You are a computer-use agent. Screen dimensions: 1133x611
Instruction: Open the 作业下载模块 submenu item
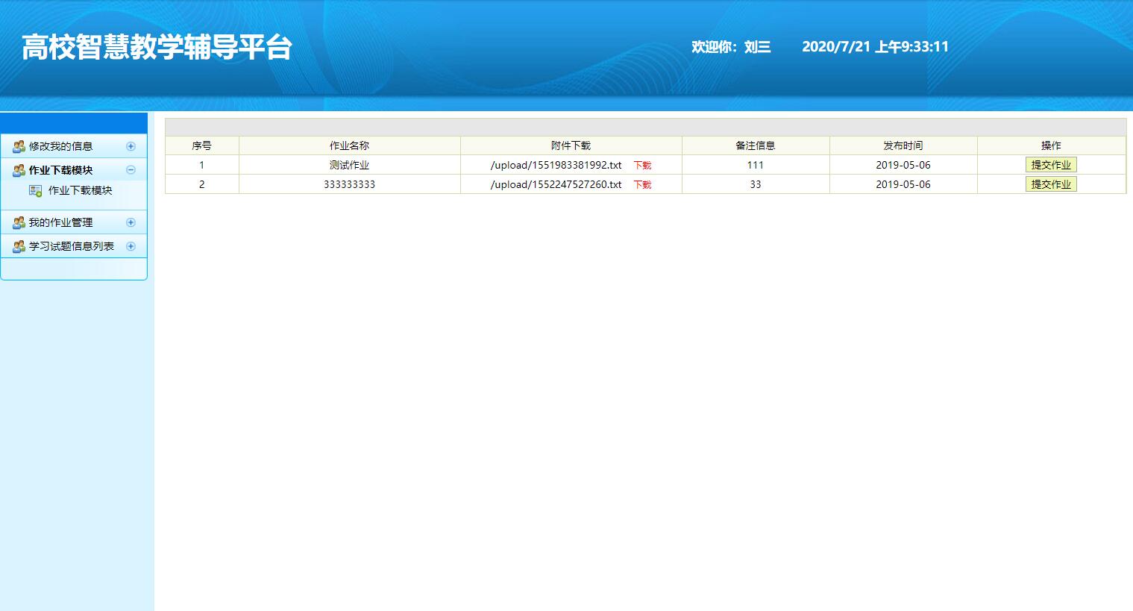pyautogui.click(x=79, y=190)
